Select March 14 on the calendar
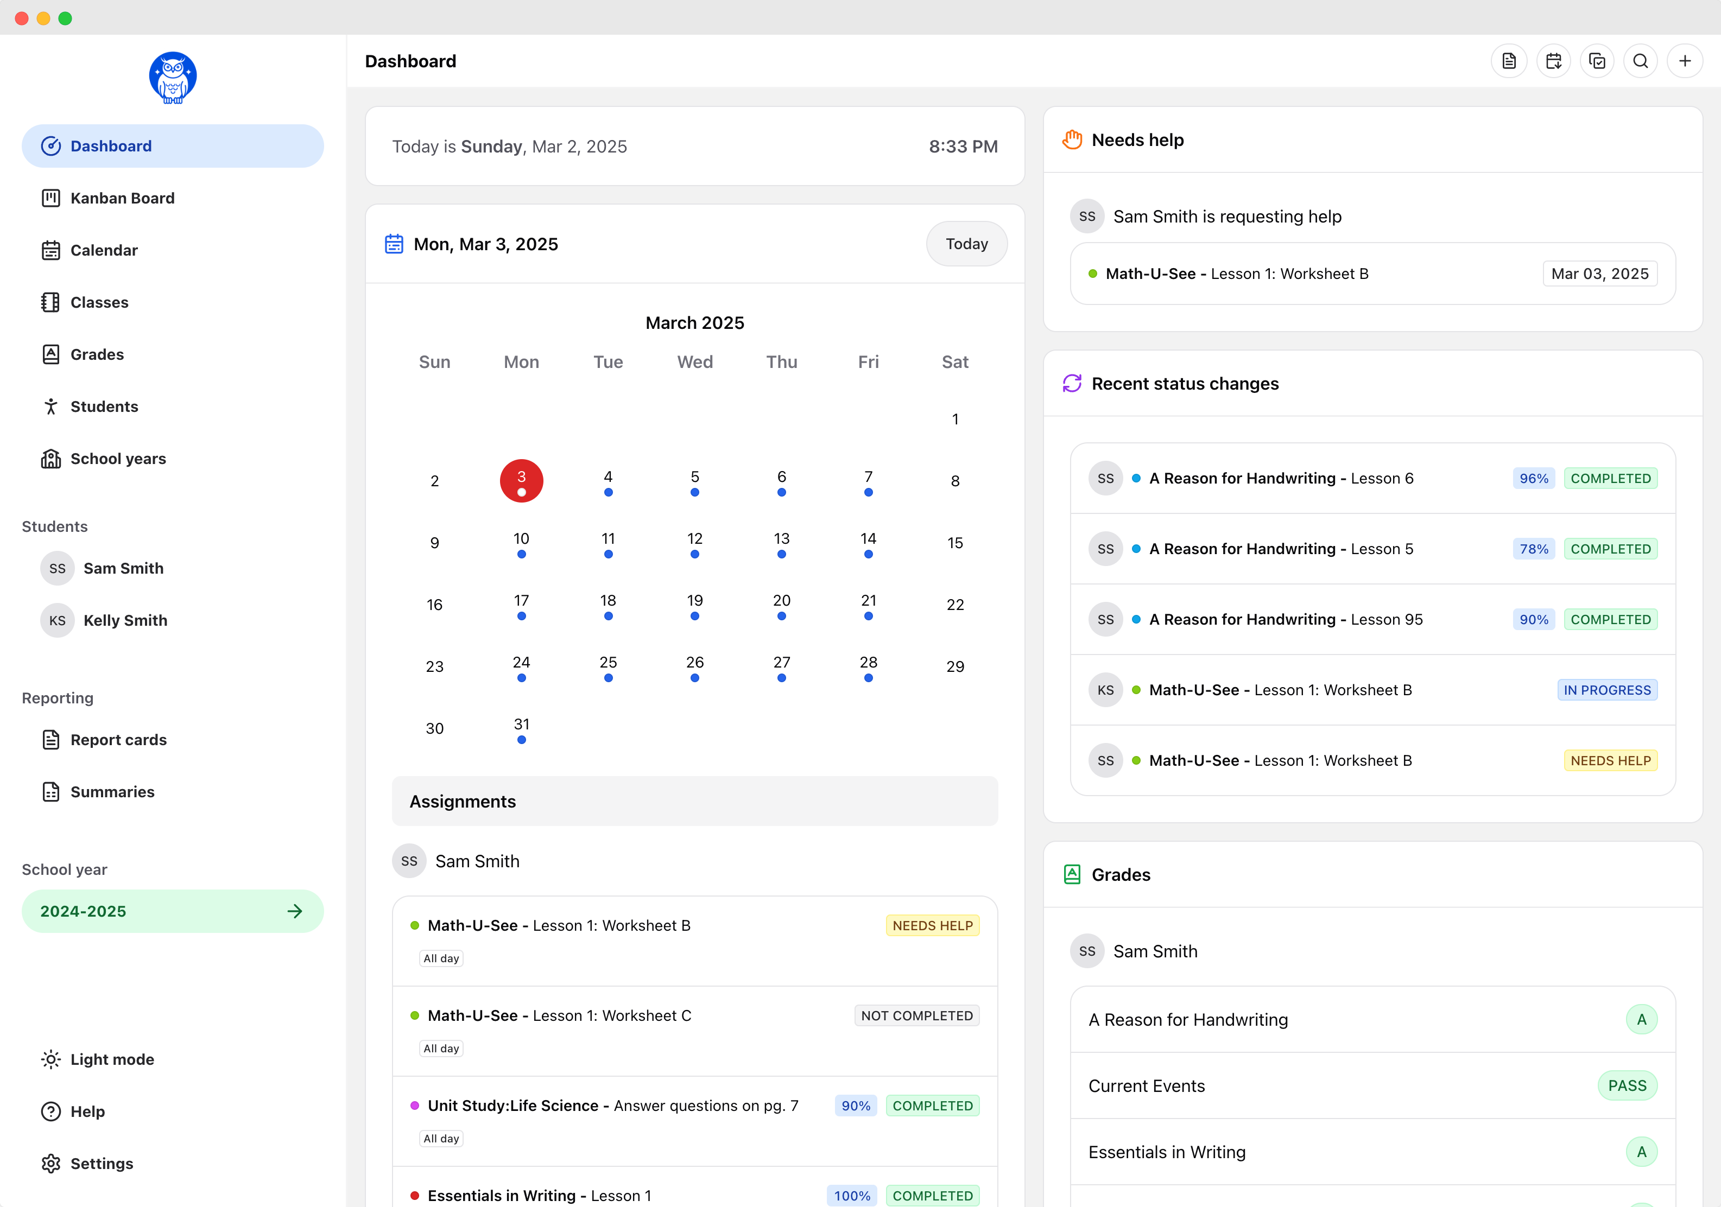1721x1207 pixels. coord(868,538)
